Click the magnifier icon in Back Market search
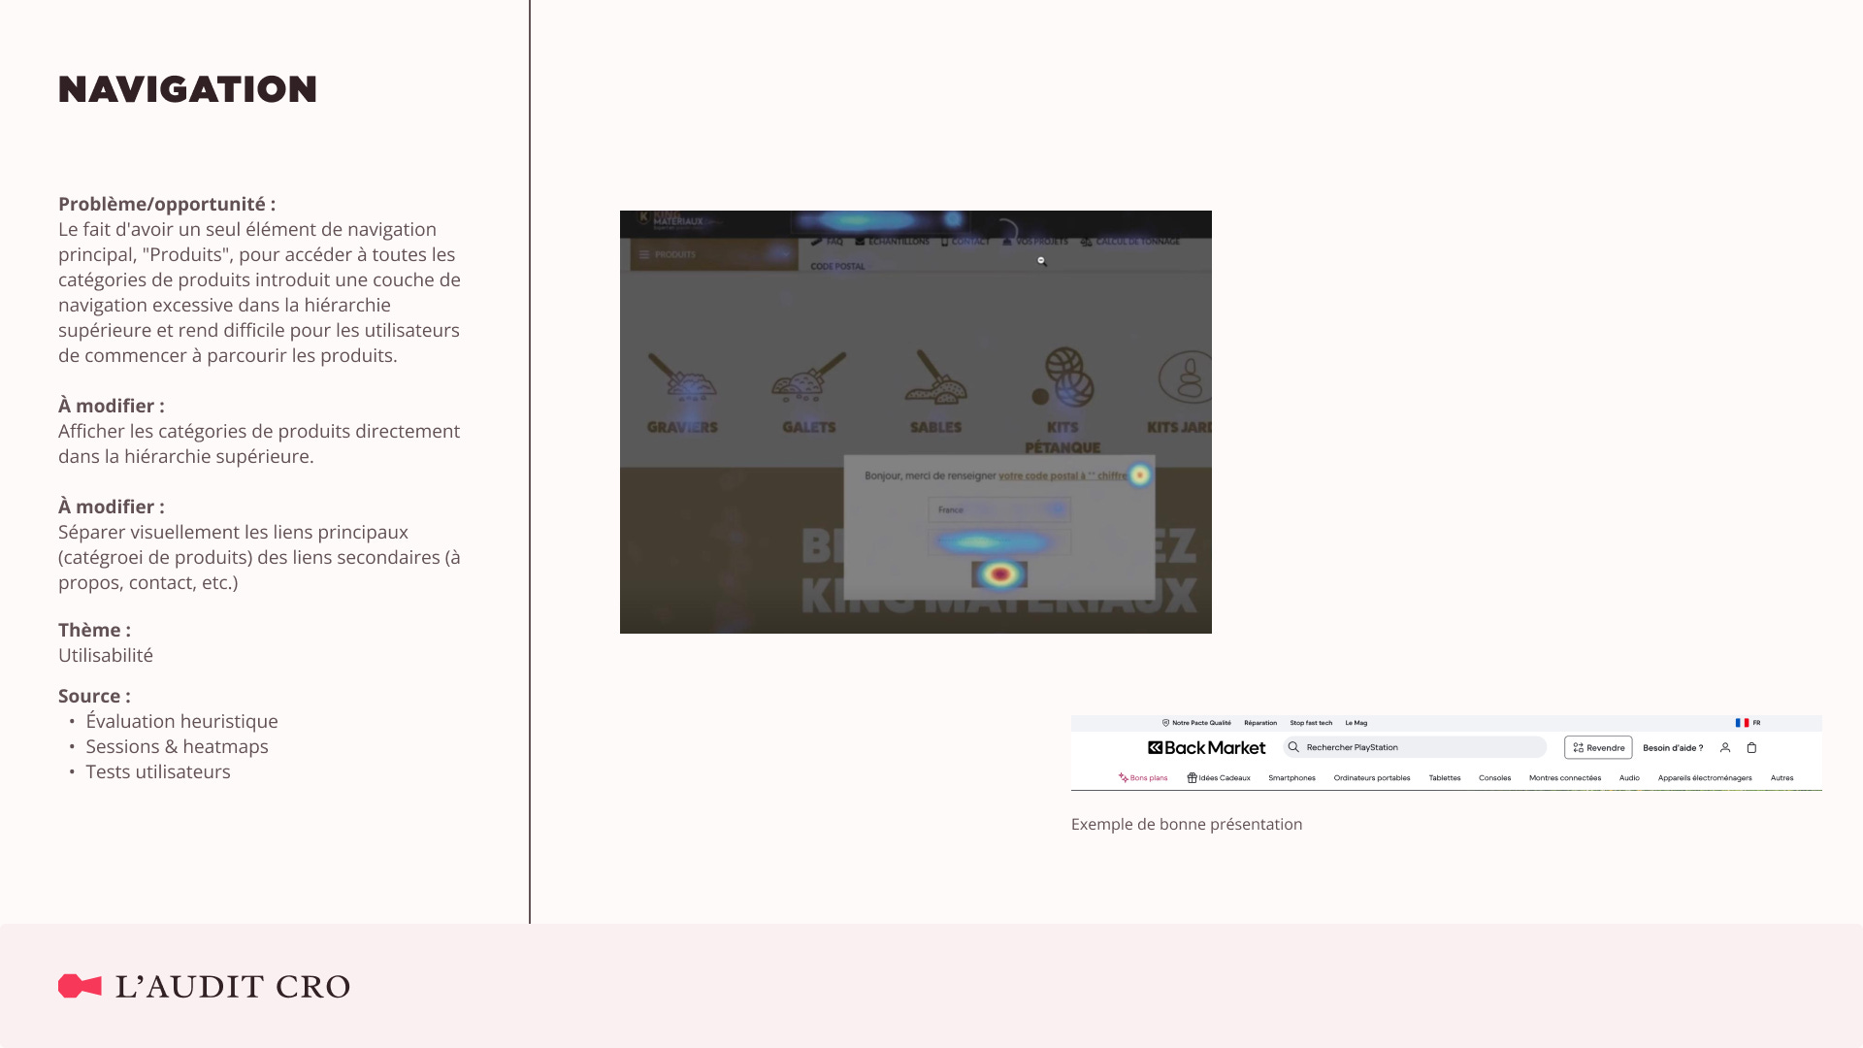The width and height of the screenshot is (1863, 1048). point(1293,747)
